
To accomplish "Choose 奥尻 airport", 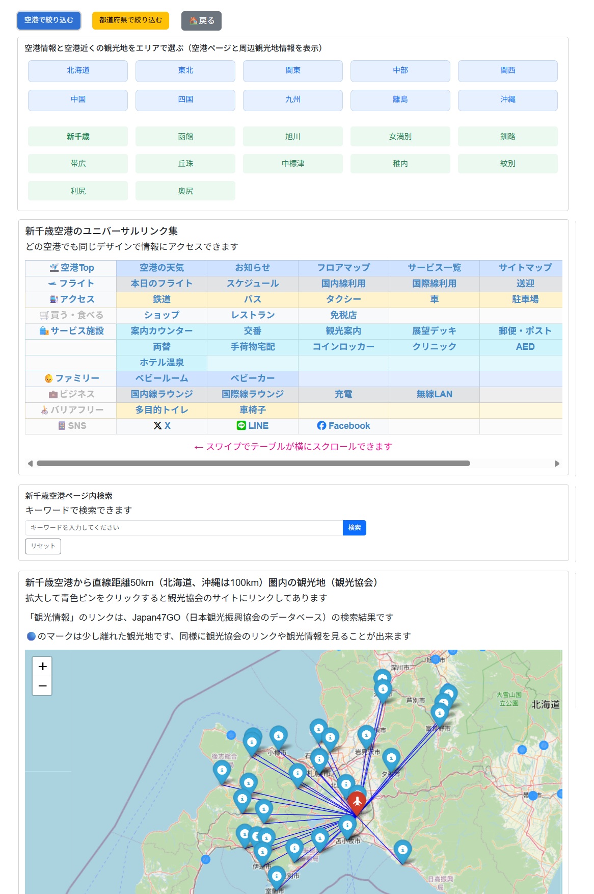I will 185,191.
